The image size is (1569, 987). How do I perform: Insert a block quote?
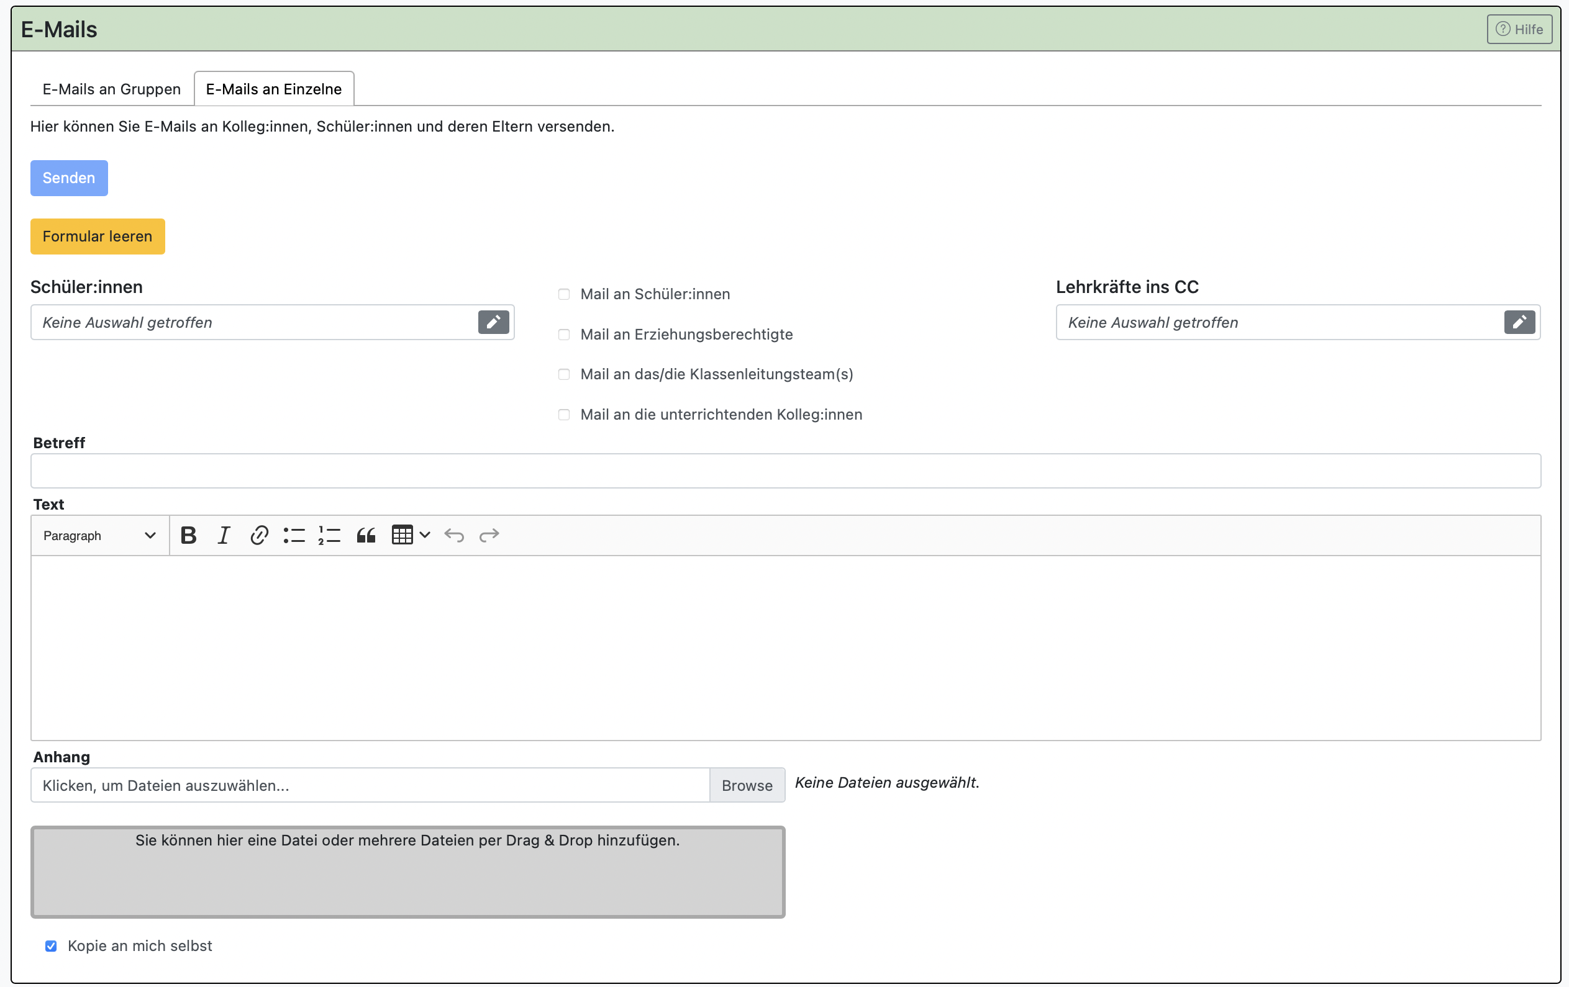pyautogui.click(x=365, y=535)
